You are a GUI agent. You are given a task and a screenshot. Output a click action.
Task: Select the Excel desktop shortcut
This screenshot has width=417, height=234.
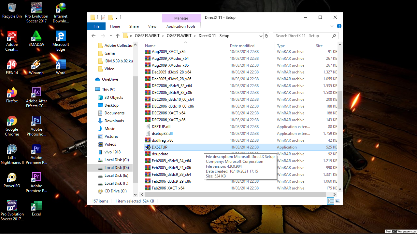(36, 208)
